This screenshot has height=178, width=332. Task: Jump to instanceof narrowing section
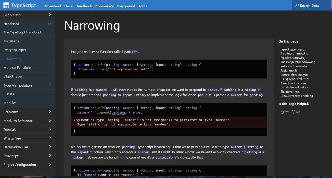coord(294,66)
